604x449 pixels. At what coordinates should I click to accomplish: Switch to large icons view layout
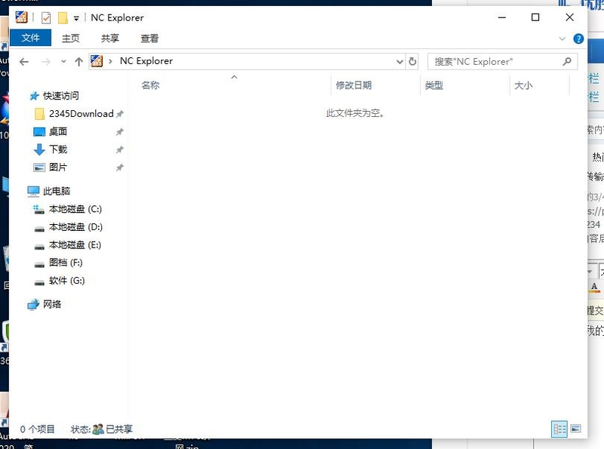575,429
